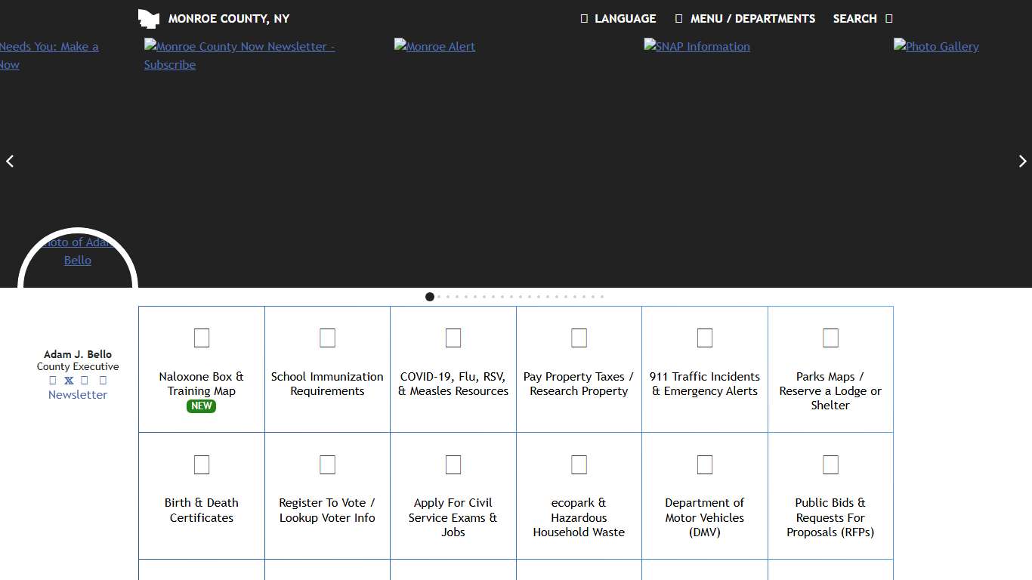Click the Register To Vote tile icon
This screenshot has width=1032, height=580.
[327, 464]
